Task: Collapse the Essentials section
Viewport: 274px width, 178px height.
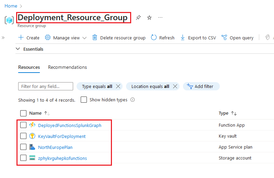Action: 19,49
